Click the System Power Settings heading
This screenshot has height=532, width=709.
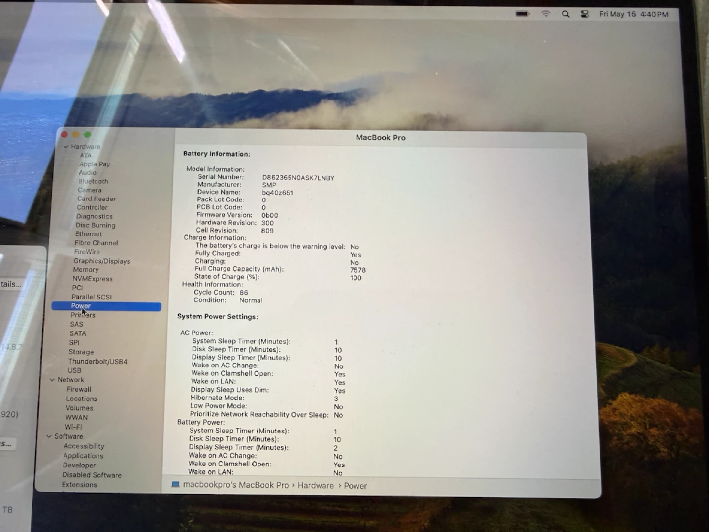tap(218, 316)
